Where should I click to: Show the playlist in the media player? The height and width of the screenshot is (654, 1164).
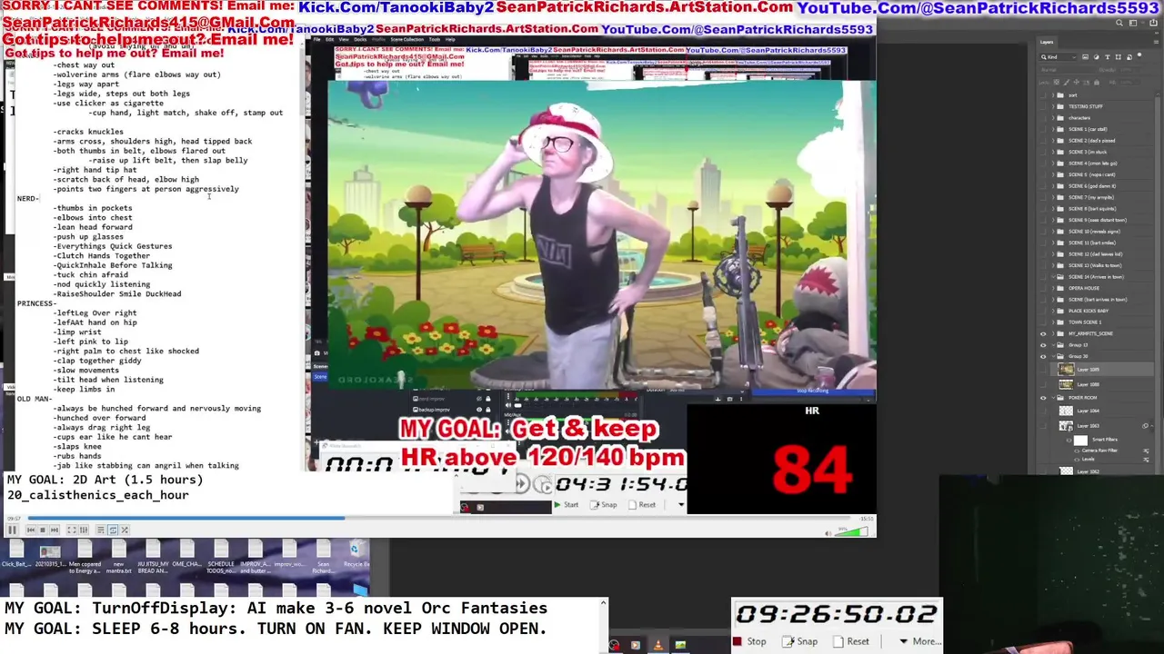pyautogui.click(x=101, y=530)
